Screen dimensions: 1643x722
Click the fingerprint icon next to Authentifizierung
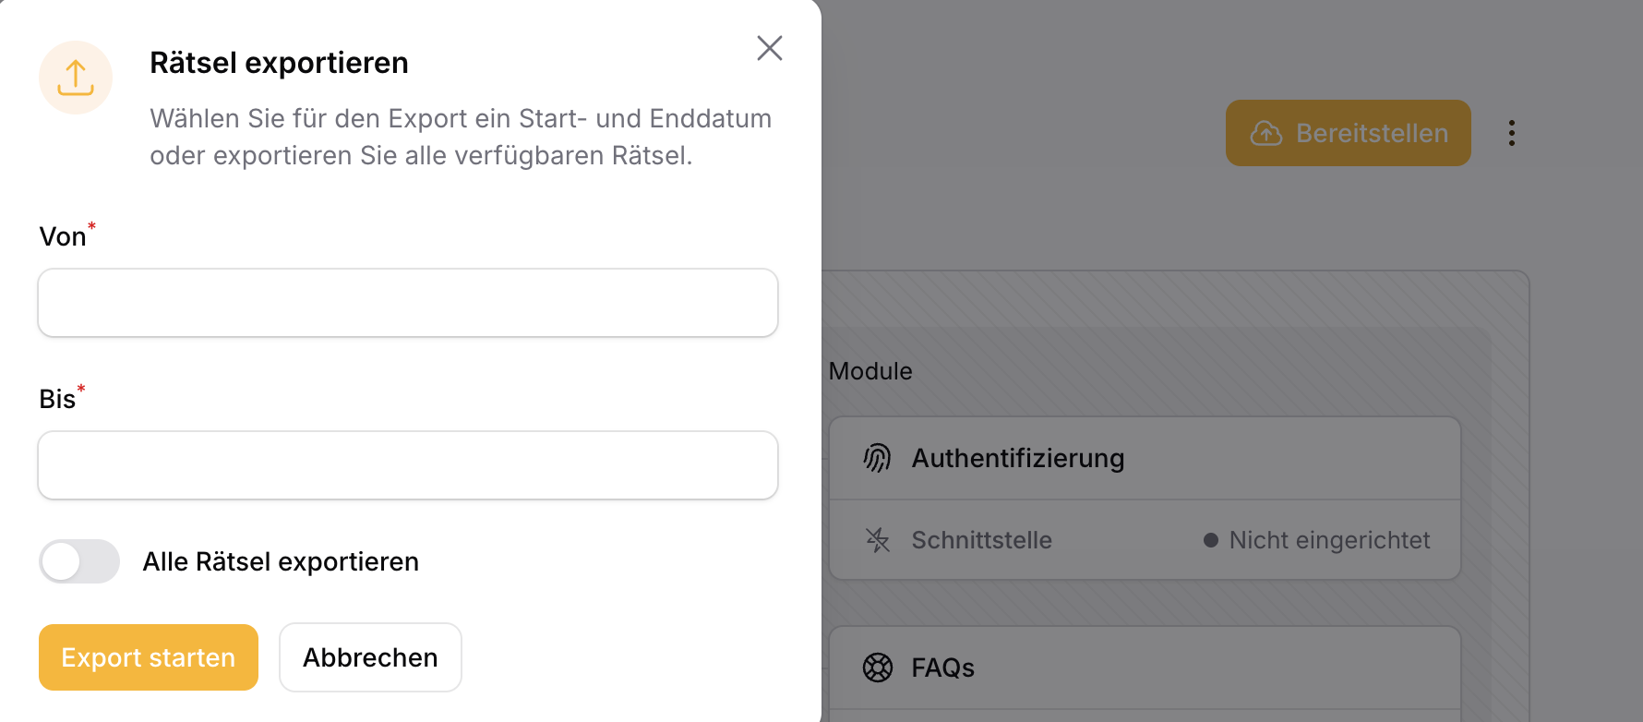(876, 457)
